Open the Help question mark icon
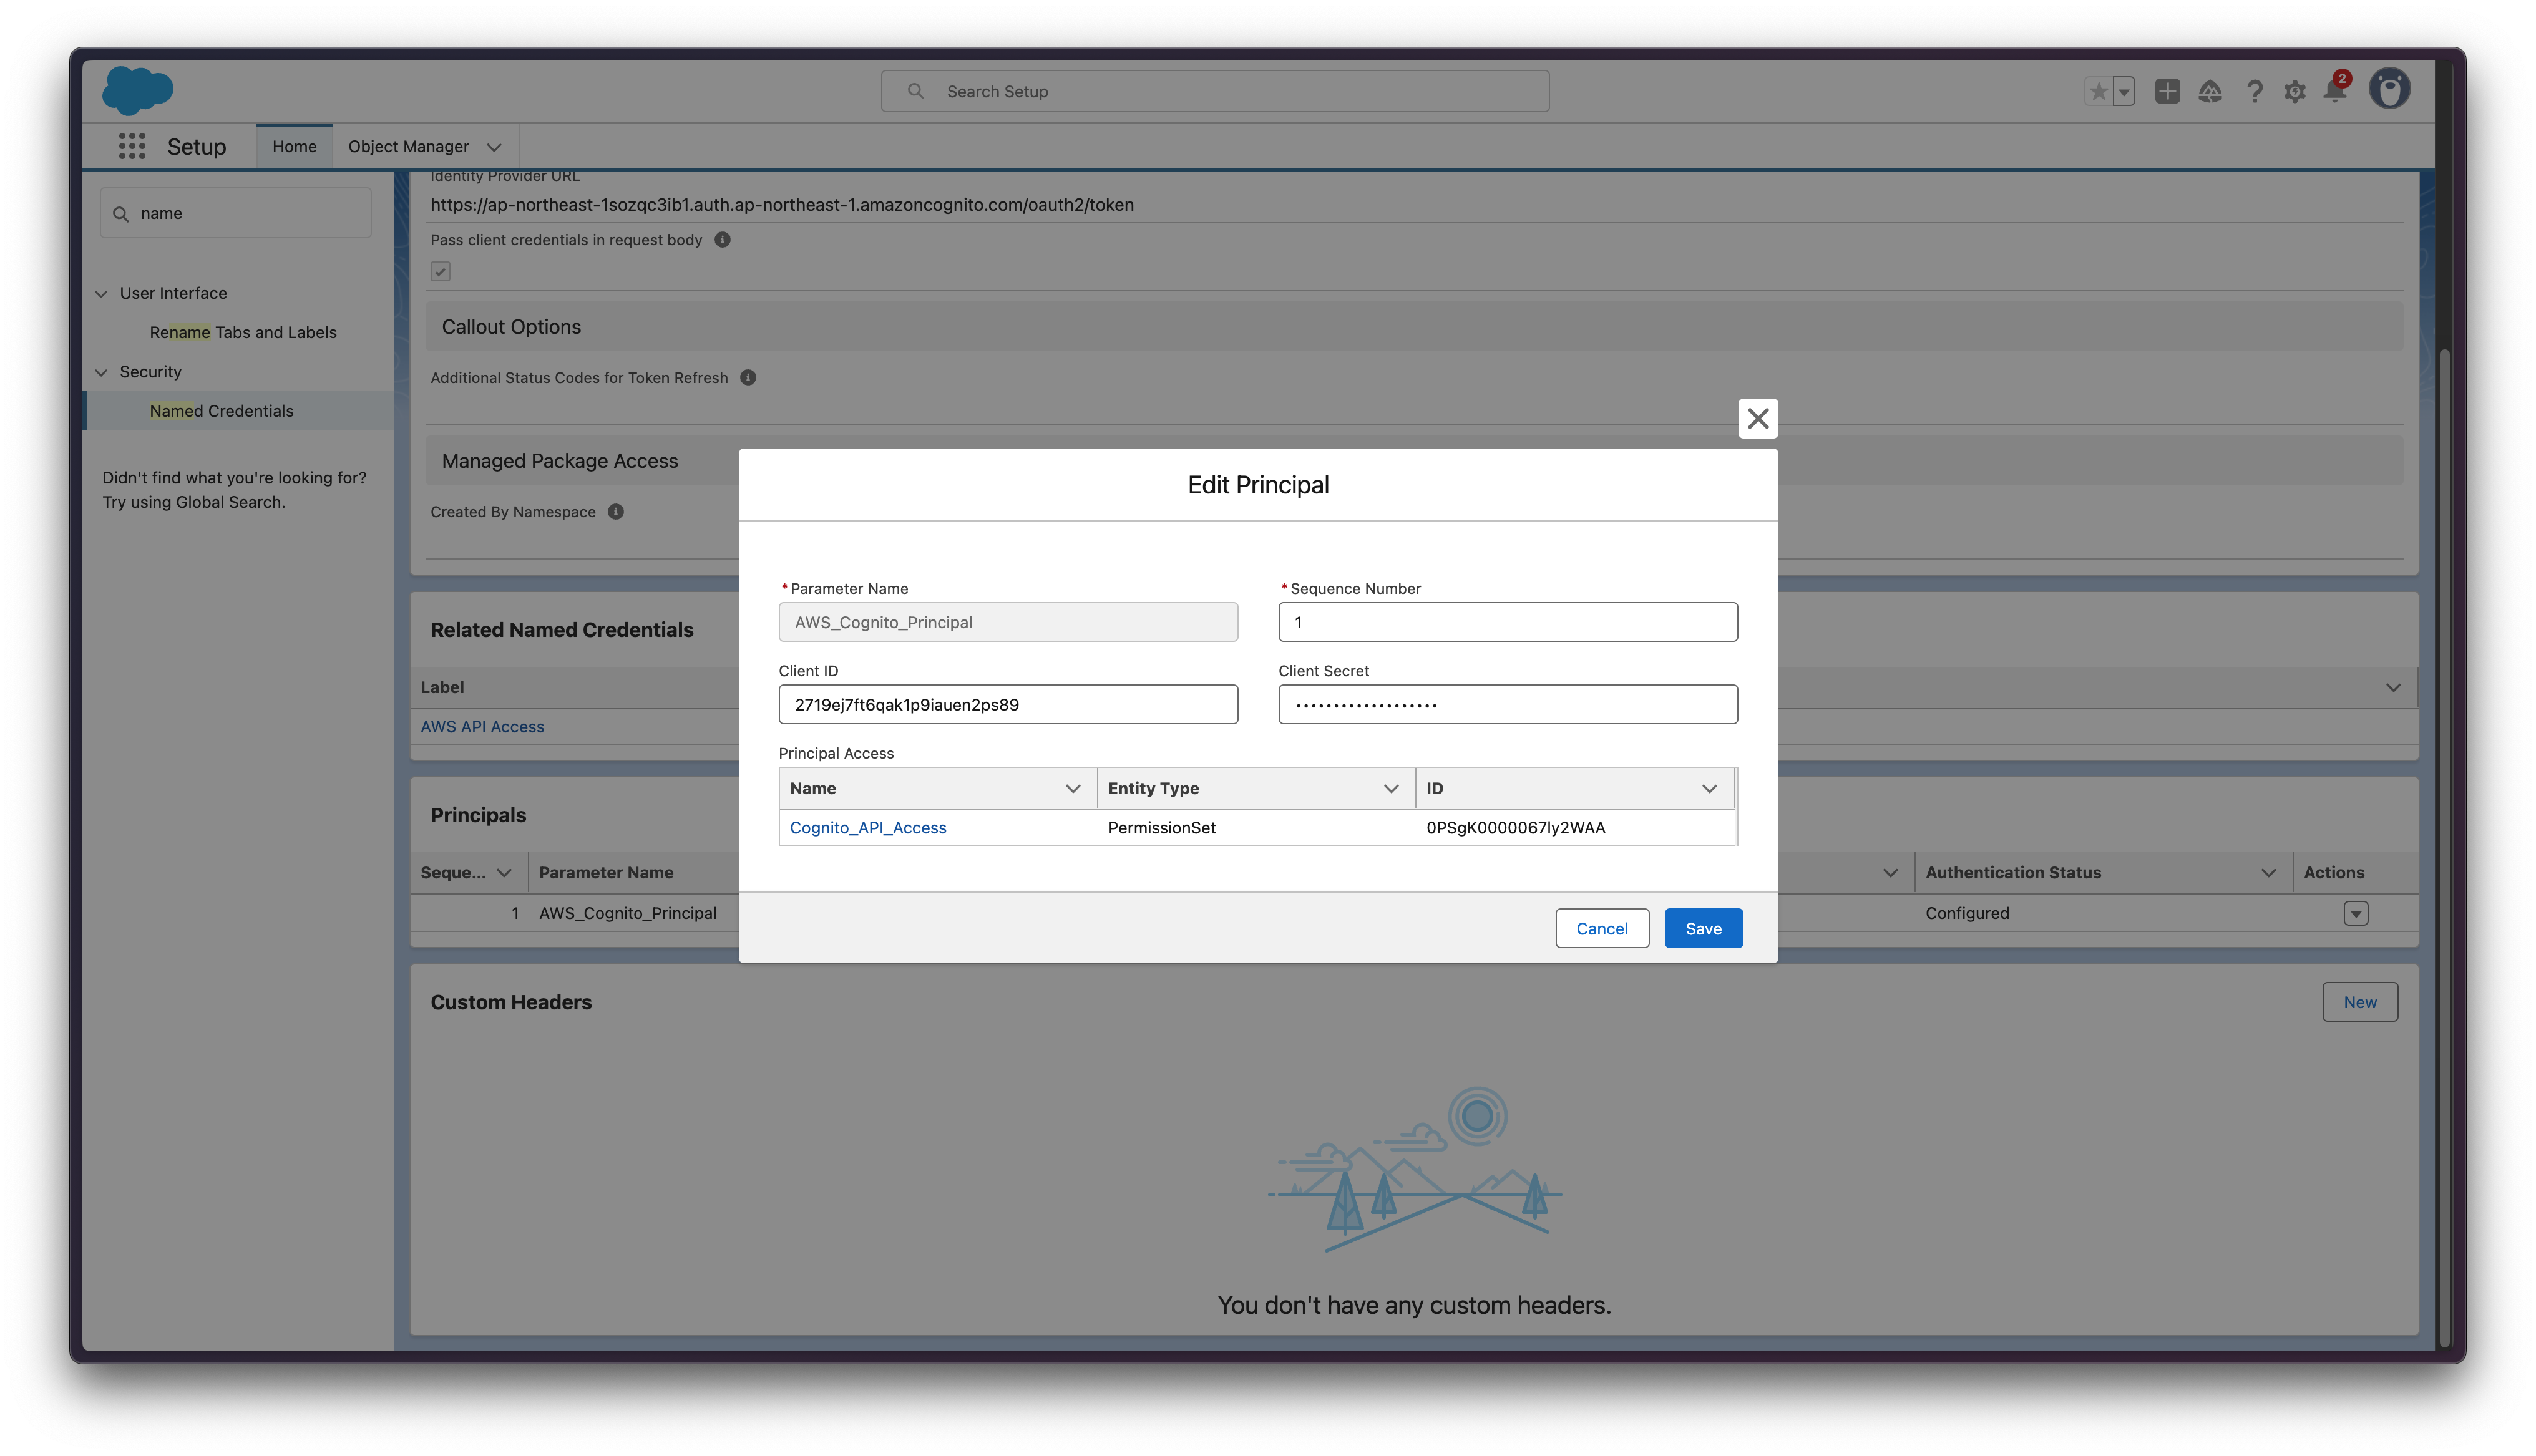 pyautogui.click(x=2254, y=91)
